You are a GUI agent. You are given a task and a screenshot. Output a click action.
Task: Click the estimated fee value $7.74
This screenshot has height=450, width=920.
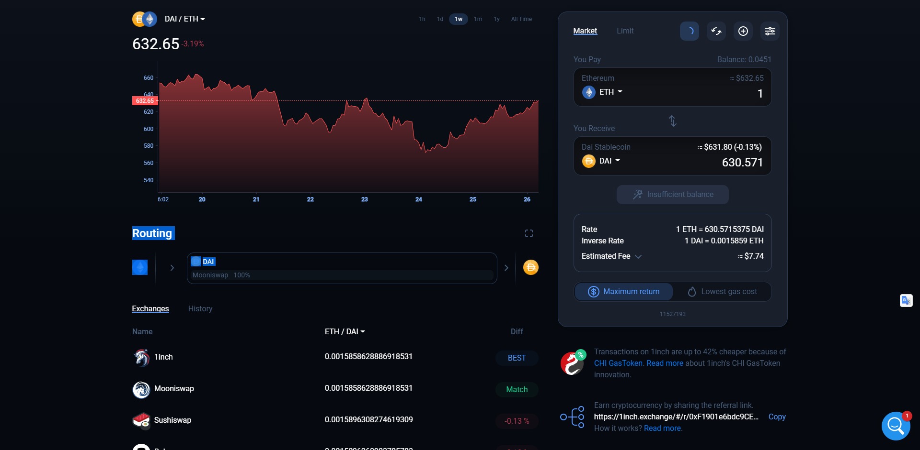(x=751, y=256)
